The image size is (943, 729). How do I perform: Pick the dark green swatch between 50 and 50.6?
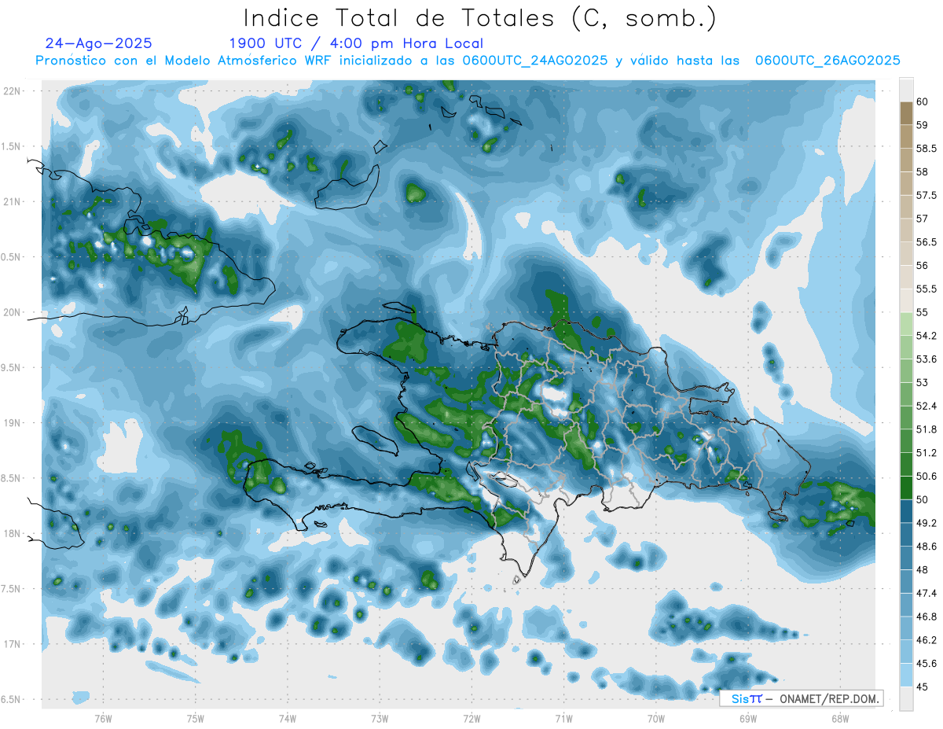[x=905, y=488]
